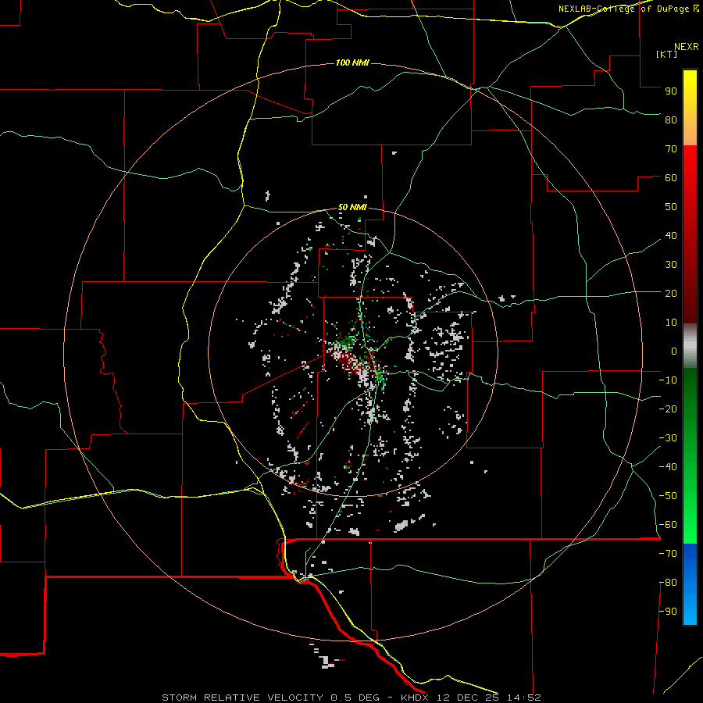
Task: Click the -80 value on the velocity scale
Action: (x=668, y=583)
